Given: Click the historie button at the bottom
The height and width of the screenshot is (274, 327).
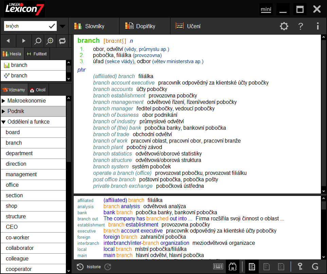Looking at the screenshot, I should [89, 267].
